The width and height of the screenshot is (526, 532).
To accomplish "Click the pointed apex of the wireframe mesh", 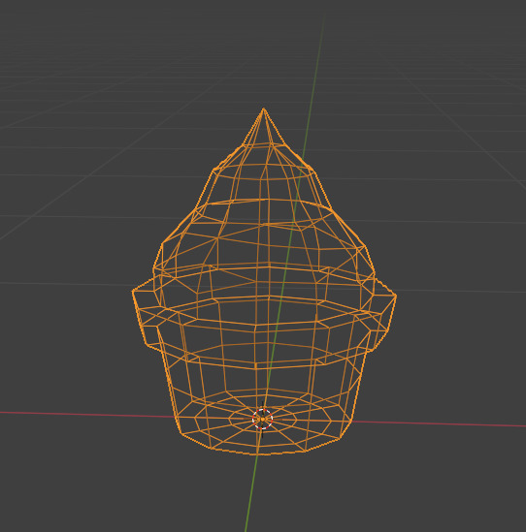I will pos(264,110).
